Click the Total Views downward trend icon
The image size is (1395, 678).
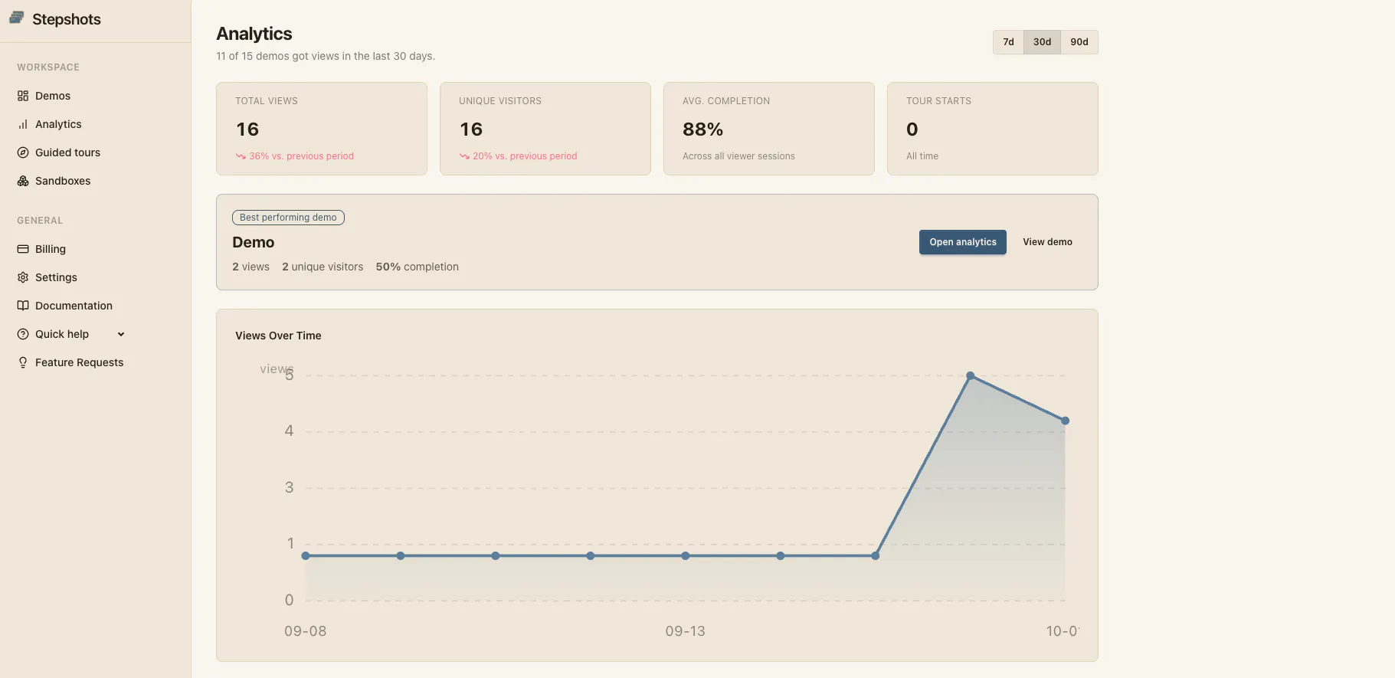[241, 156]
